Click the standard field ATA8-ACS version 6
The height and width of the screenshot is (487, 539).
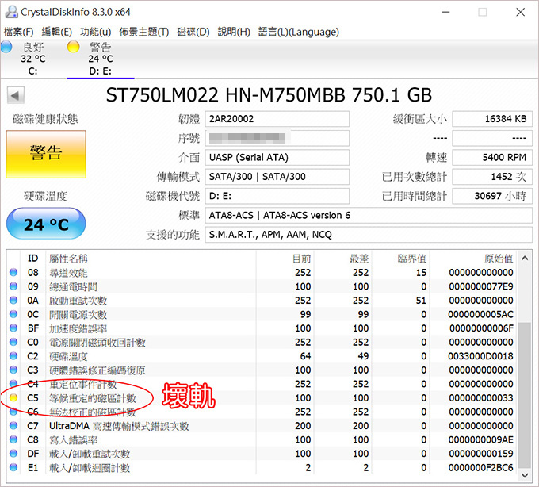click(369, 215)
